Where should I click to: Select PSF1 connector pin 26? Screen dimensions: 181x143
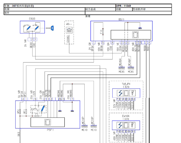point(60,99)
